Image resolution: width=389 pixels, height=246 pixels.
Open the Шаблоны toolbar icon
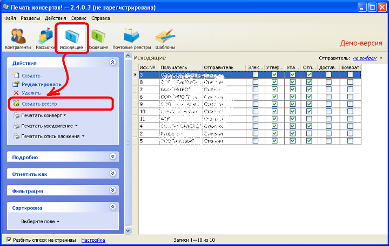click(x=165, y=38)
